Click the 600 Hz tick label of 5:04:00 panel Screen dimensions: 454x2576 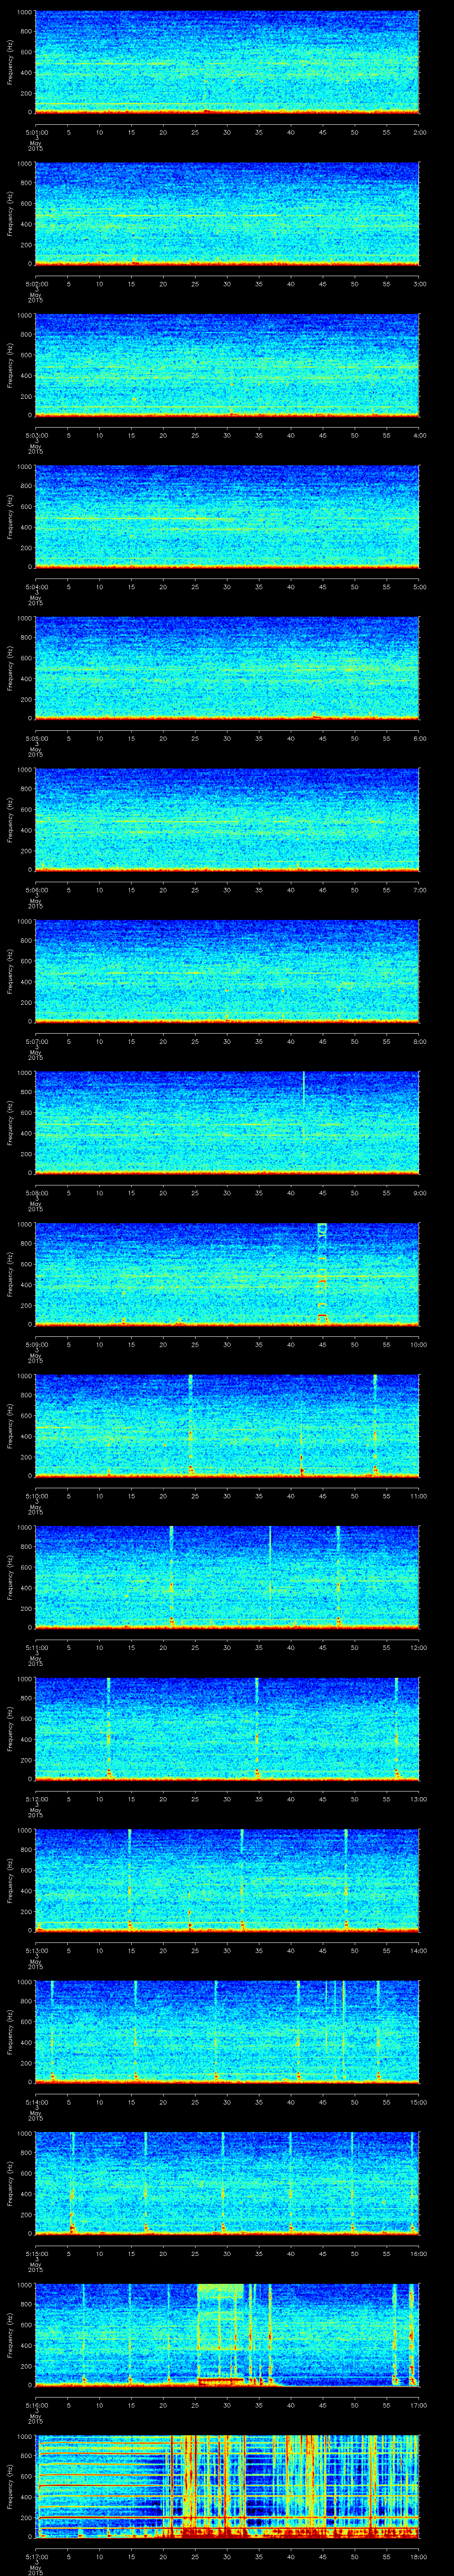[27, 506]
